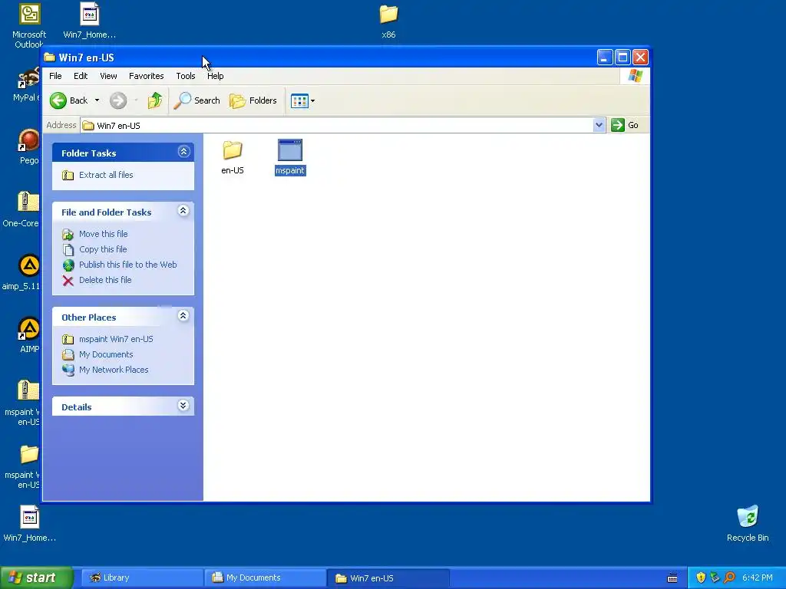Open the Views icon dropdown
Screen dimensions: 786x589
coord(302,100)
